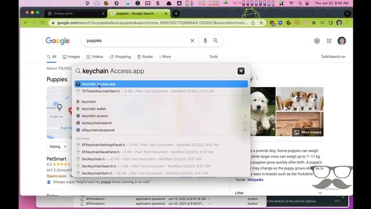Screen dimensions: 371x209
Task: Open the white puppy thumbnail
Action: click(x=263, y=111)
